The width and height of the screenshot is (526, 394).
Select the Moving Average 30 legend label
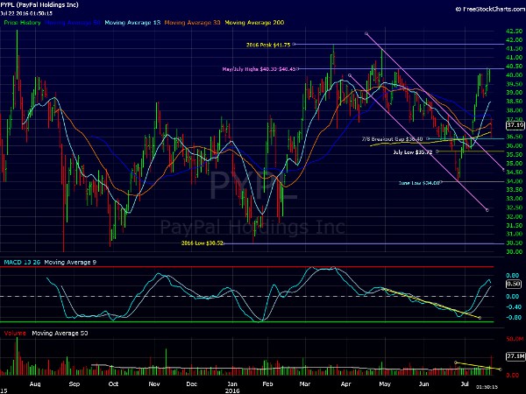tap(192, 23)
